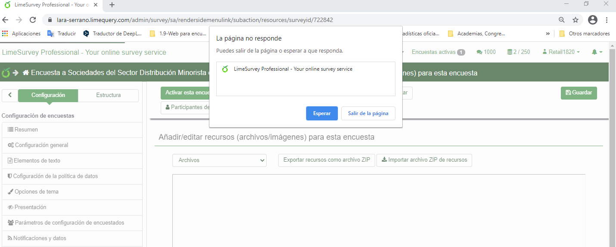Bookmark page with the star icon
616x247 pixels.
pos(575,20)
